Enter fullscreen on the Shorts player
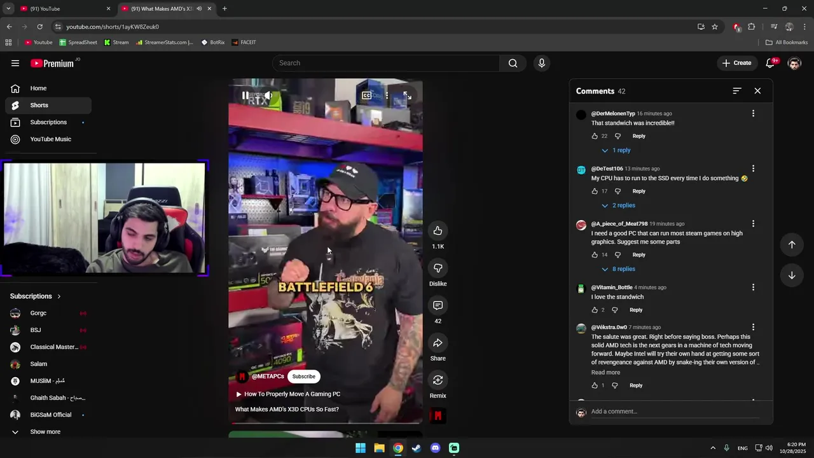Screen dimensions: 814x458 [407, 95]
